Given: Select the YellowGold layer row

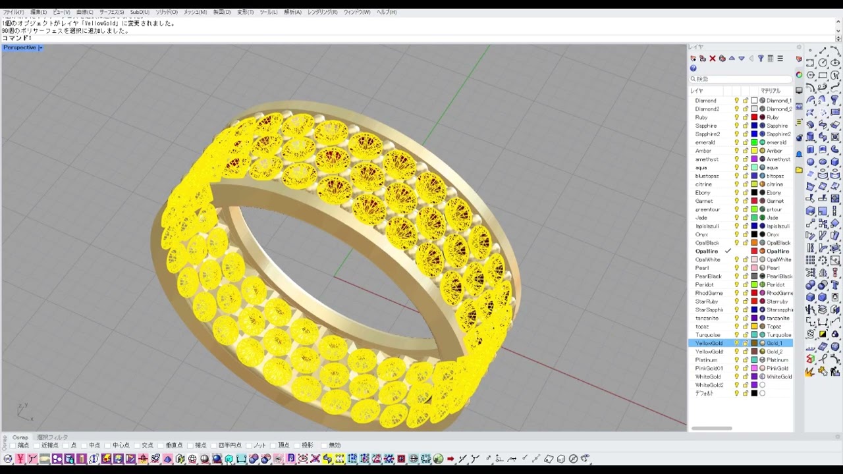Looking at the screenshot, I should pyautogui.click(x=709, y=343).
